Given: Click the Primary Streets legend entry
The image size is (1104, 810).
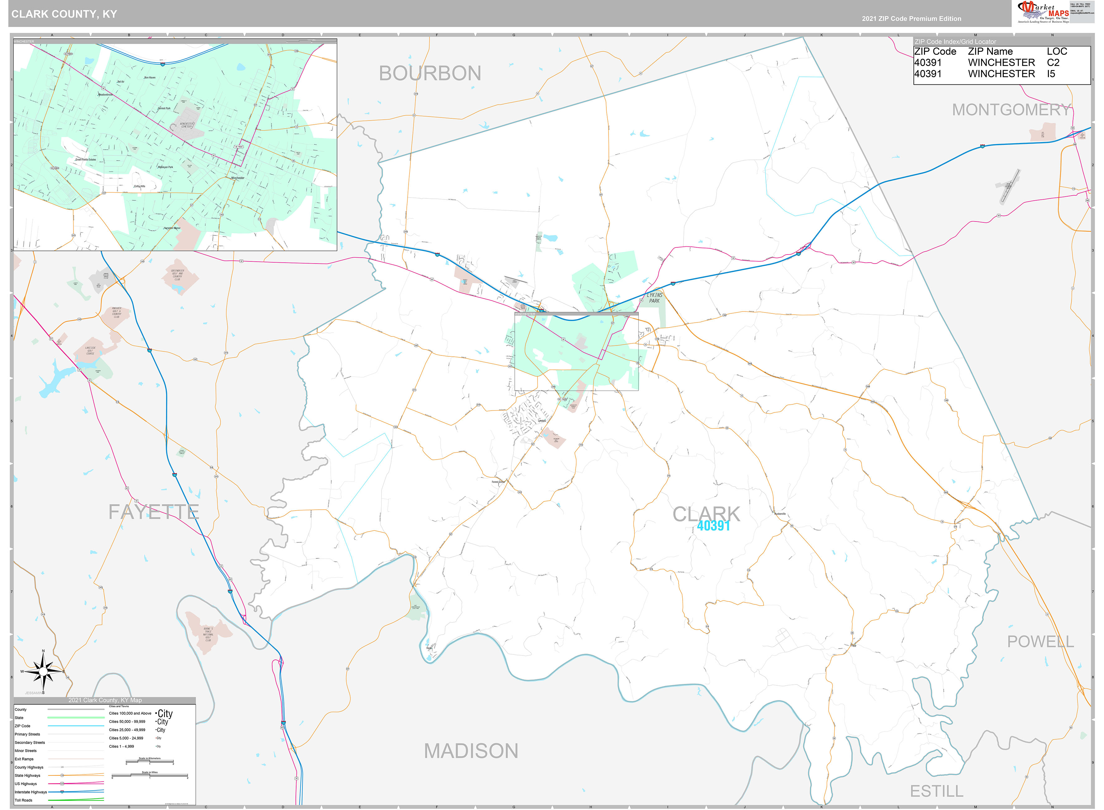Looking at the screenshot, I should [27, 734].
